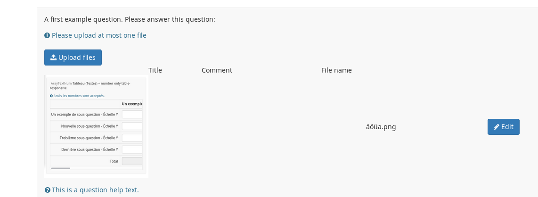Click 'Please upload at most one file' notice
The image size is (538, 197).
(x=99, y=35)
